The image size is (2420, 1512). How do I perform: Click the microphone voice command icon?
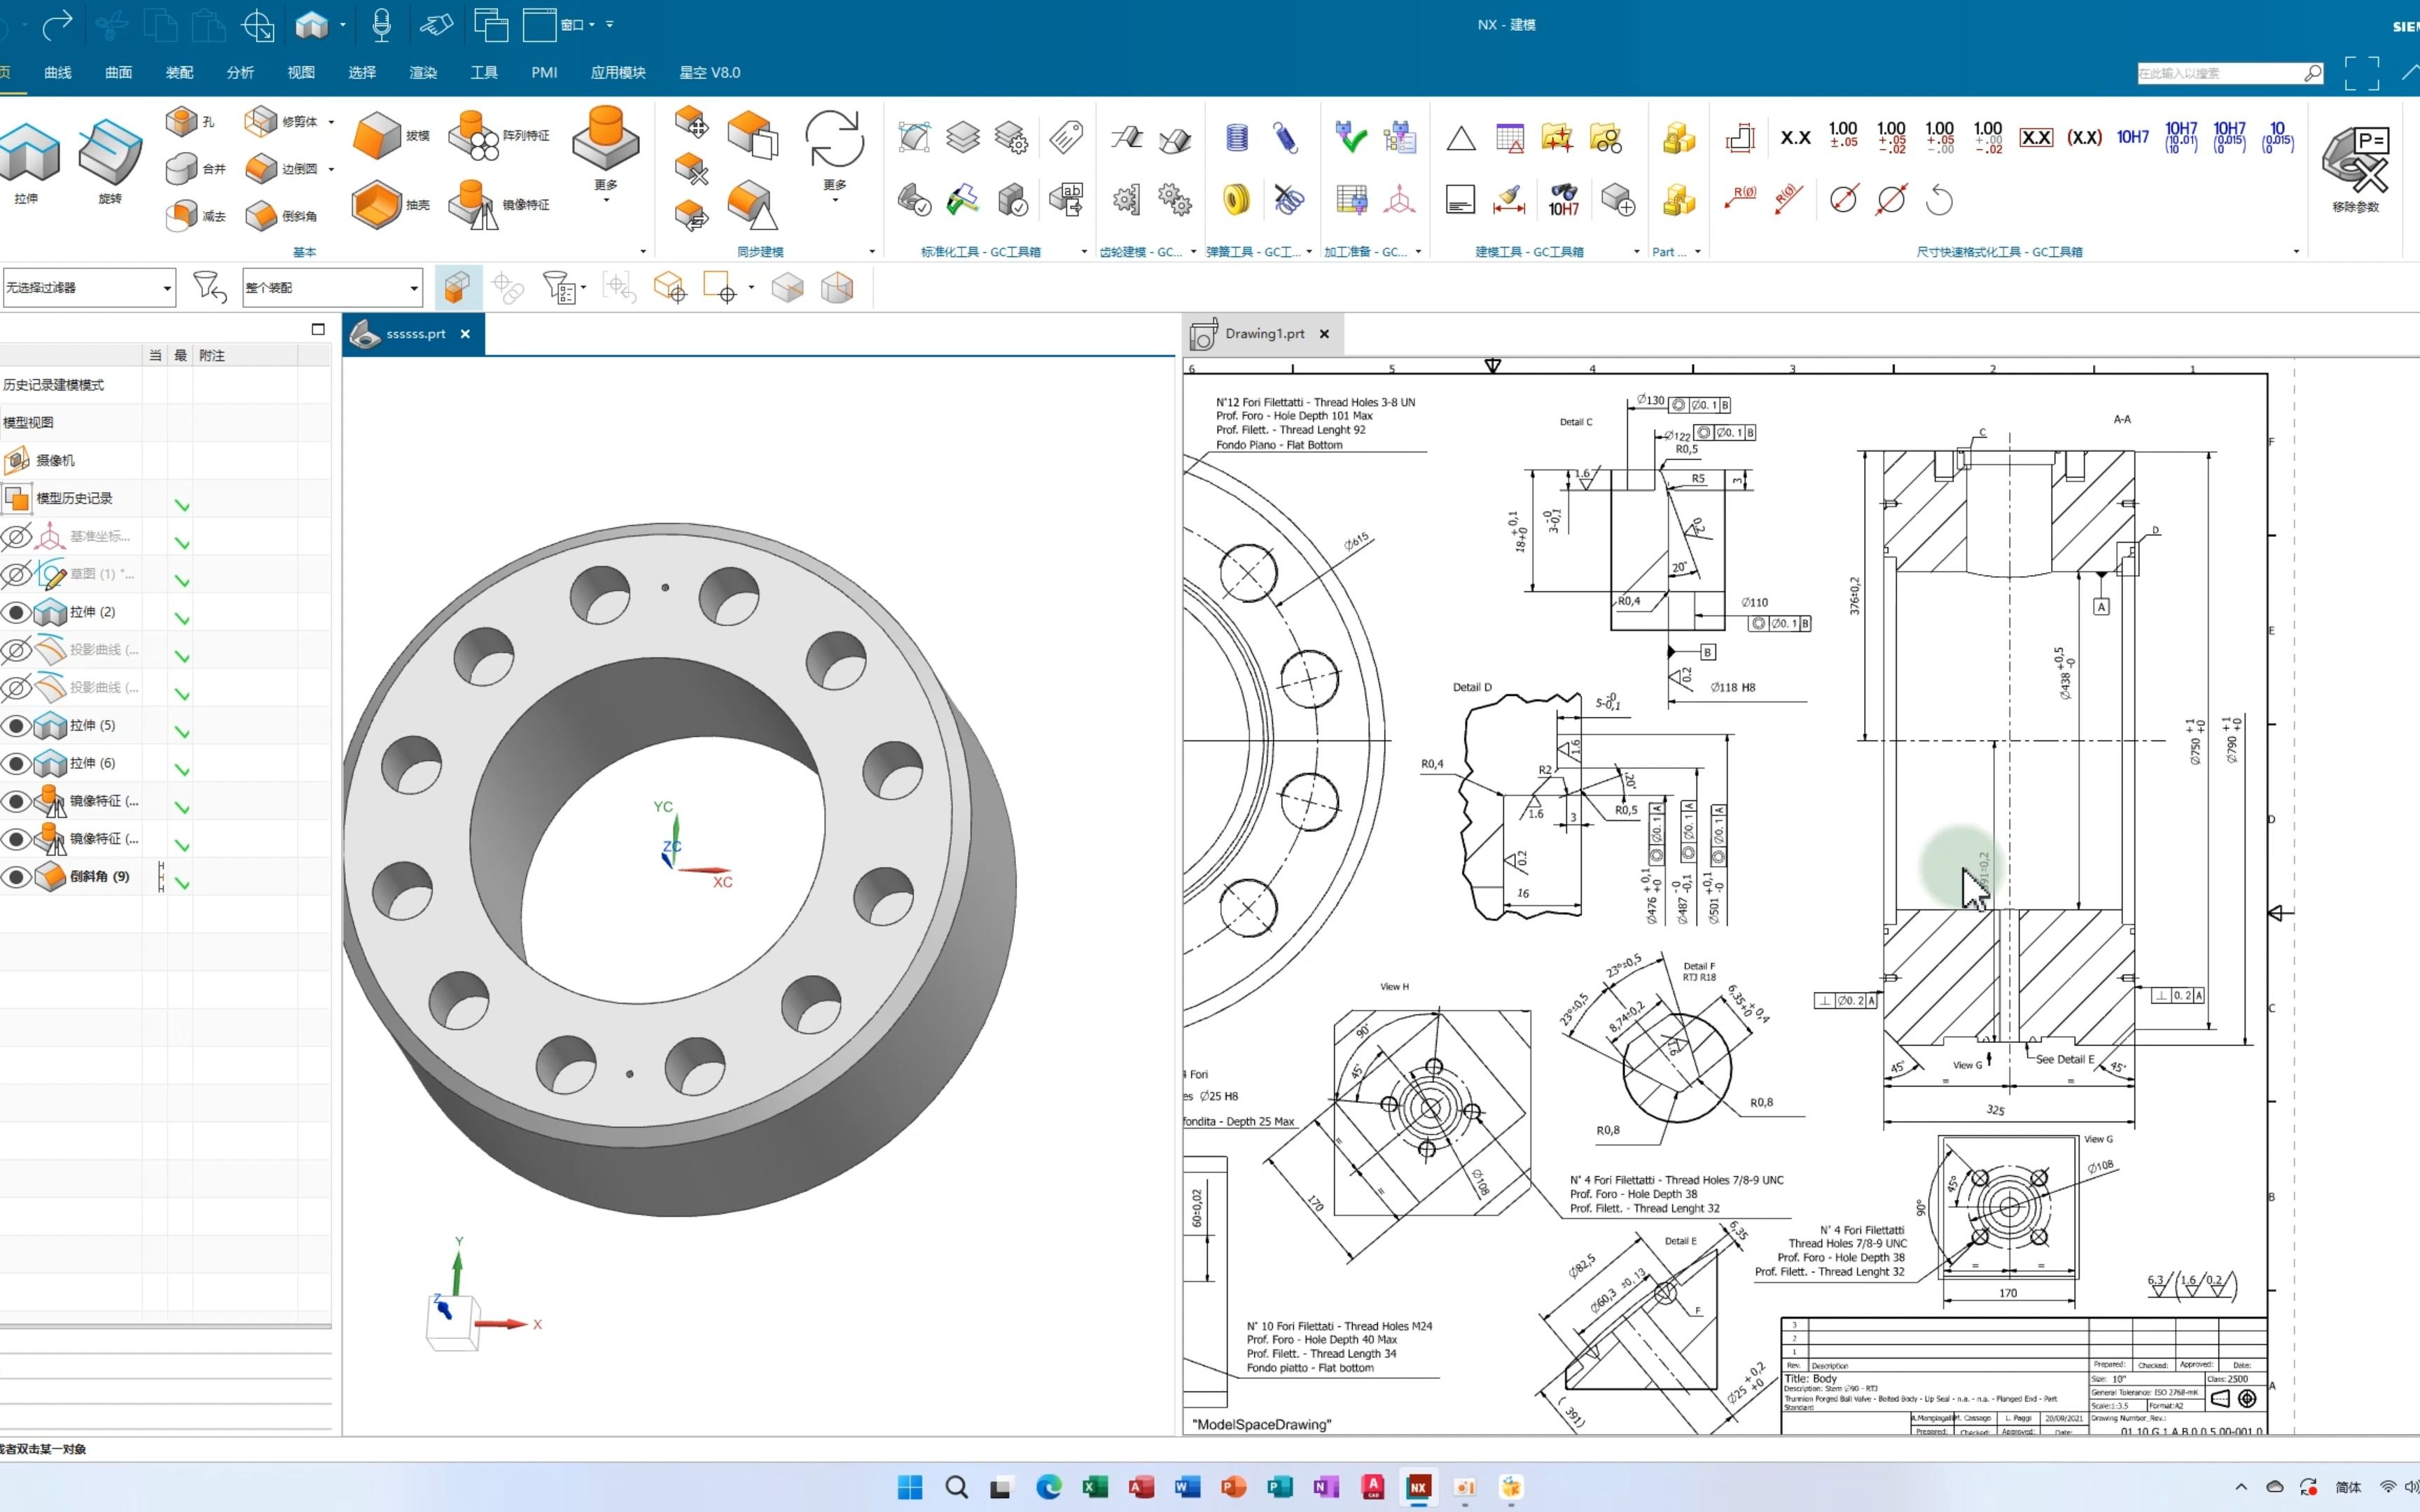(381, 24)
